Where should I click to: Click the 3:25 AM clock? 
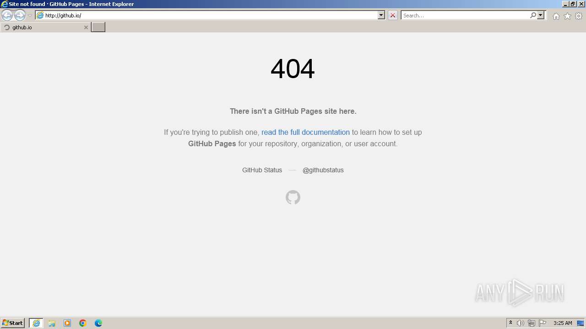[x=563, y=323]
